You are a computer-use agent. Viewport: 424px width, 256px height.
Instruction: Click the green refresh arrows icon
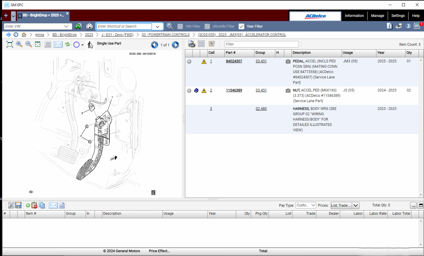pos(67,44)
